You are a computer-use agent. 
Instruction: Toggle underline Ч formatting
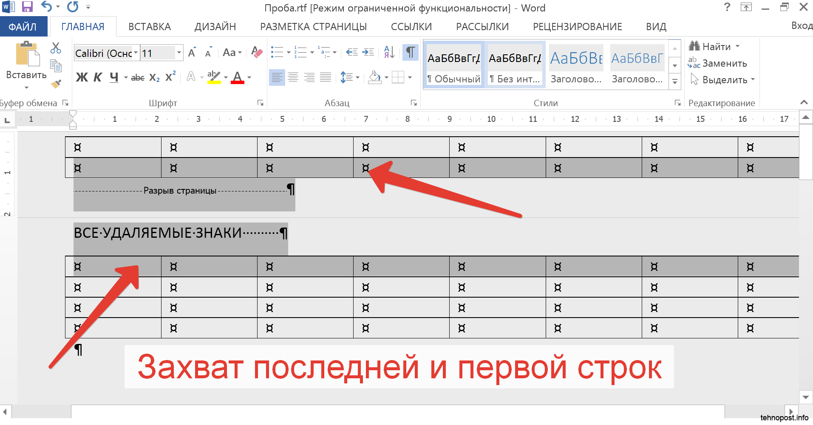pos(114,77)
